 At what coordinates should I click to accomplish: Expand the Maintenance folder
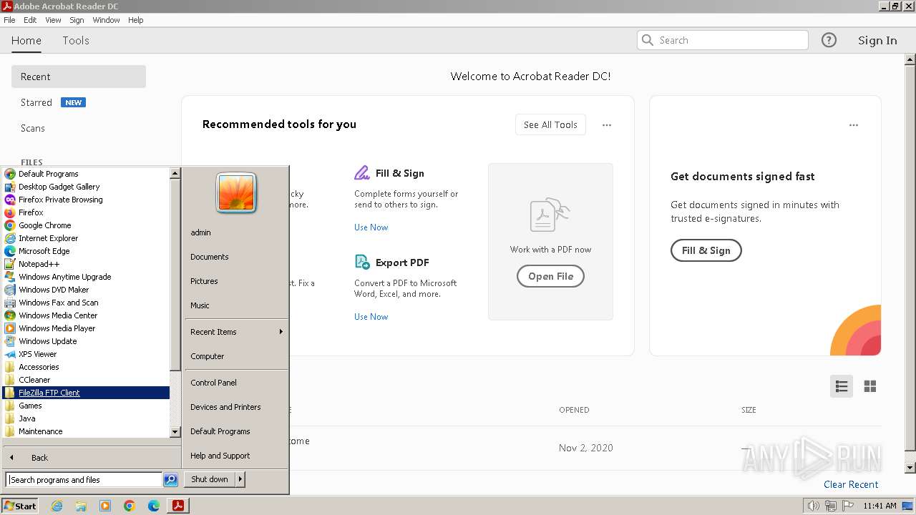(40, 431)
